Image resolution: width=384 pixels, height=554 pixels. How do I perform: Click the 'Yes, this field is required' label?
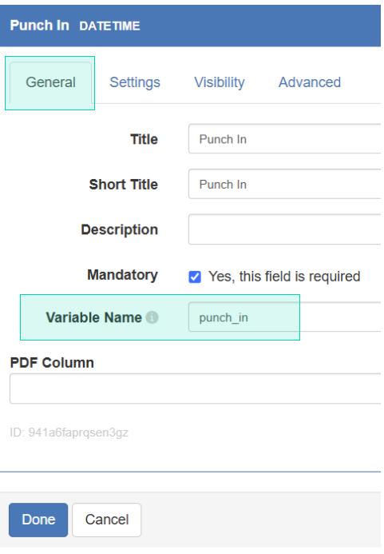pos(284,277)
